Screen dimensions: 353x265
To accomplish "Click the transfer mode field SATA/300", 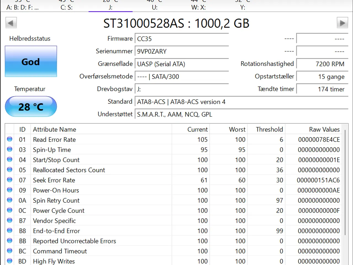I will point(182,77).
